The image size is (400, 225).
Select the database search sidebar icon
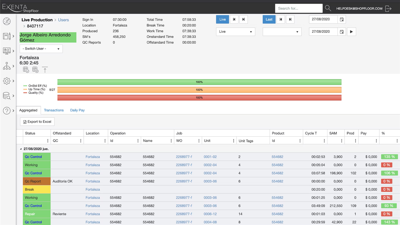point(7,96)
